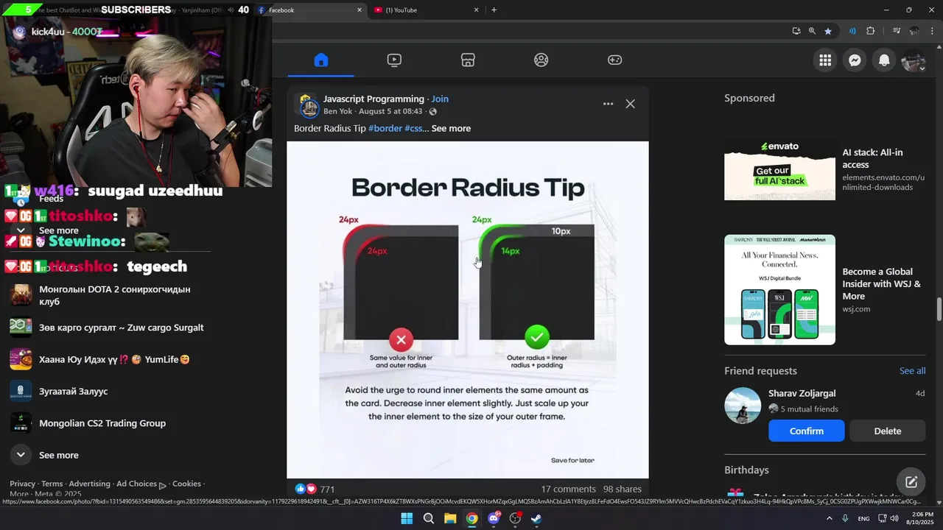Viewport: 943px width, 530px height.
Task: Open the Terms footer link
Action: click(52, 484)
